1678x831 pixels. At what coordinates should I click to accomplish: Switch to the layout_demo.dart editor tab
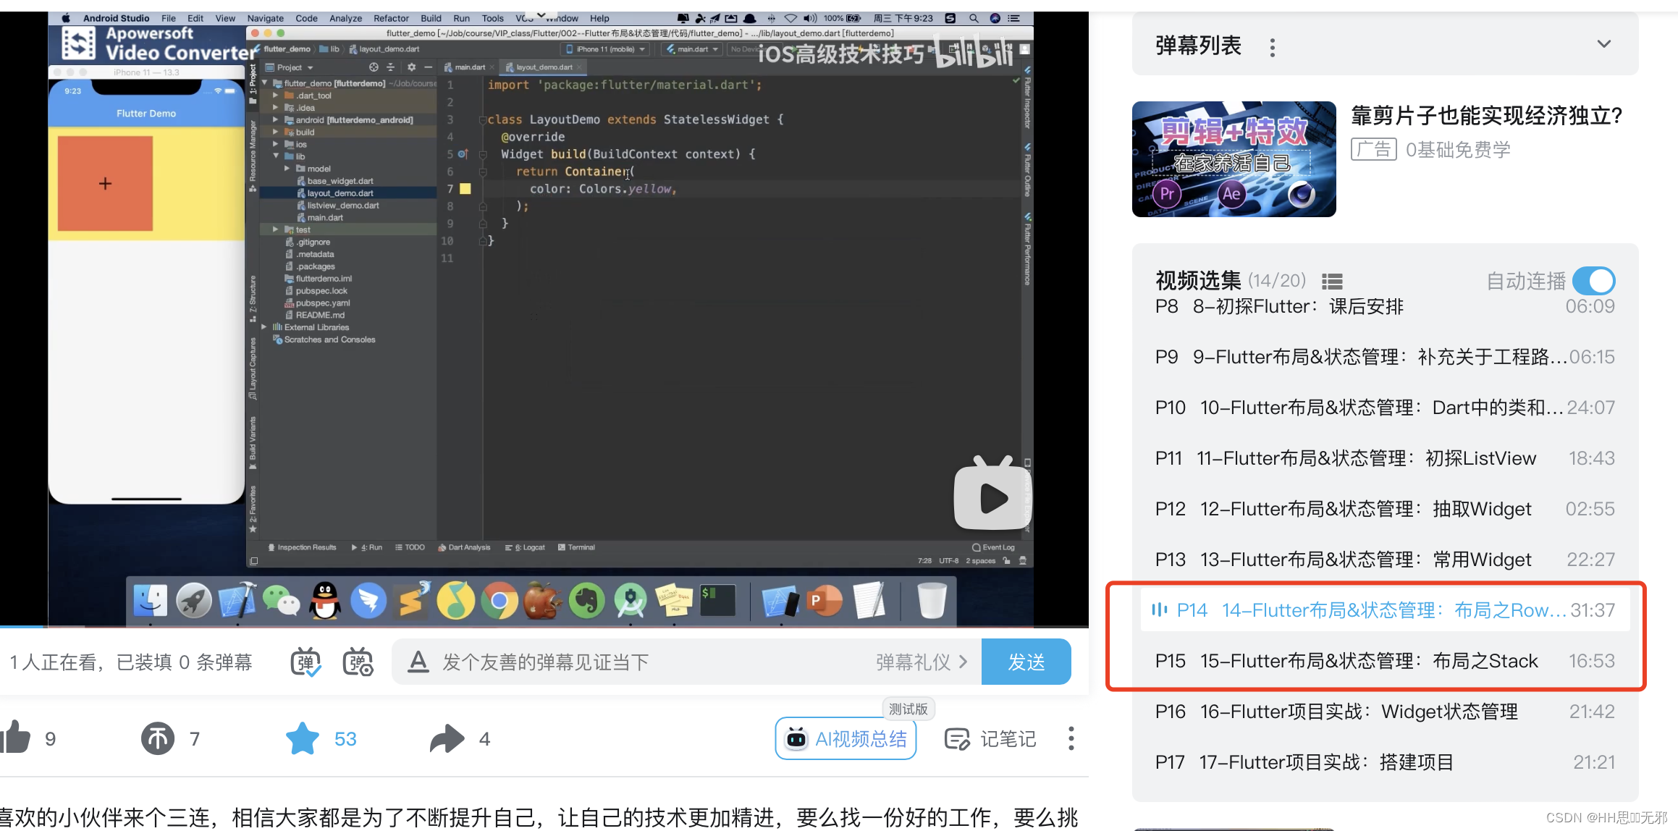(544, 67)
